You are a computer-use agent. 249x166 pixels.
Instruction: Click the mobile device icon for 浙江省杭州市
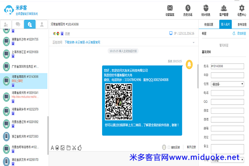click(6, 137)
